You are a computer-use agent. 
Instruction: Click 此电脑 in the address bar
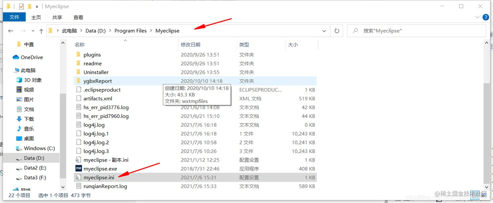click(69, 31)
